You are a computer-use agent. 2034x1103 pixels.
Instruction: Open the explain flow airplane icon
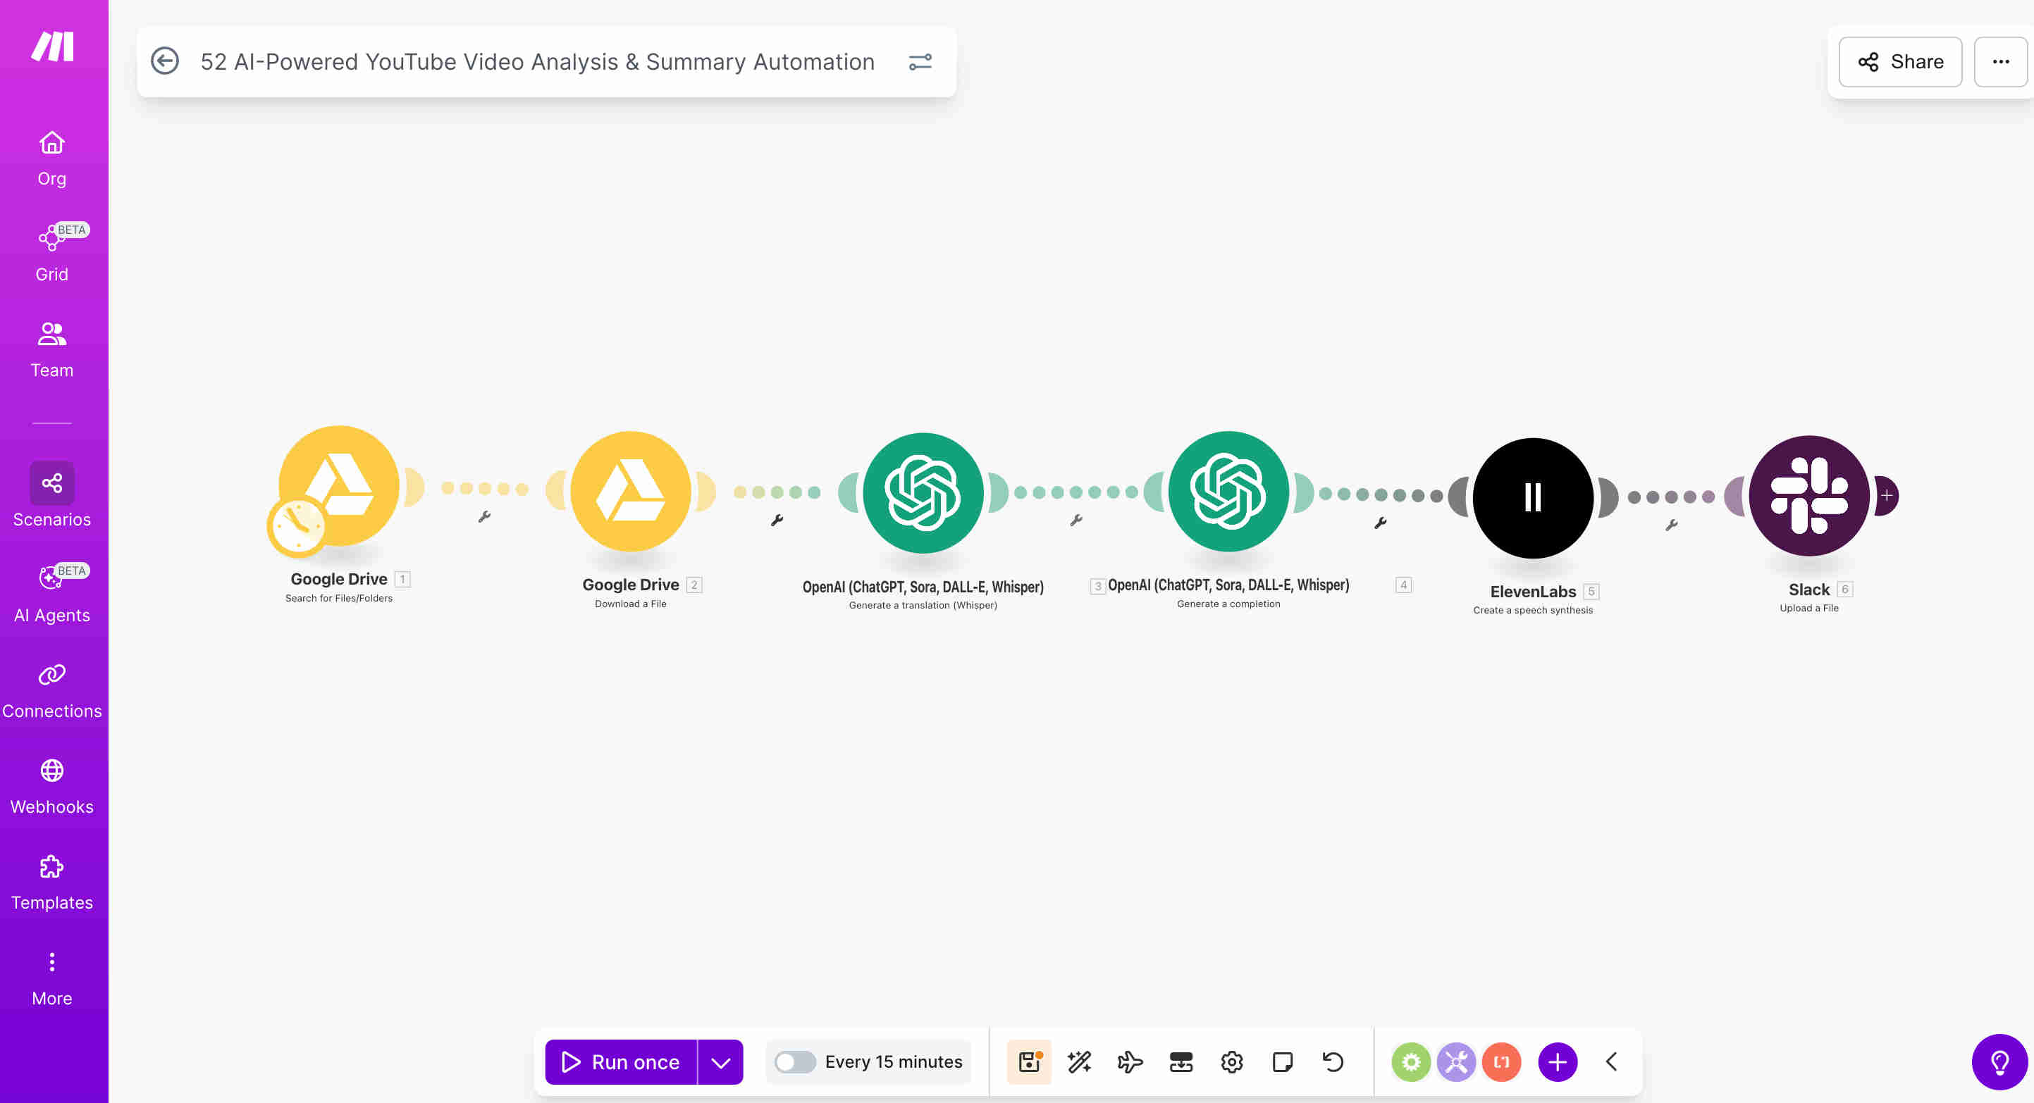click(1130, 1062)
